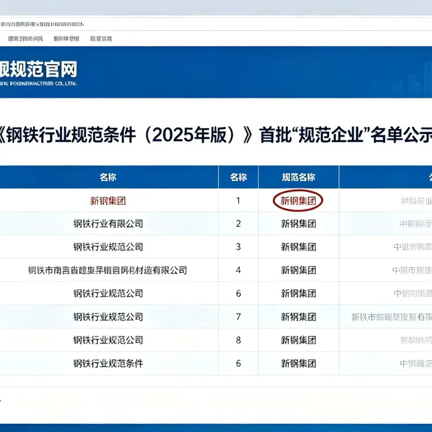The height and width of the screenshot is (432, 432).
Task: Select 钢铁行业规范公司 in row number 8
Action: pos(108,340)
